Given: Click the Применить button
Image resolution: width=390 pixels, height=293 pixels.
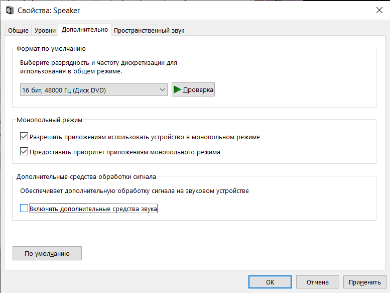Looking at the screenshot, I should [364, 282].
